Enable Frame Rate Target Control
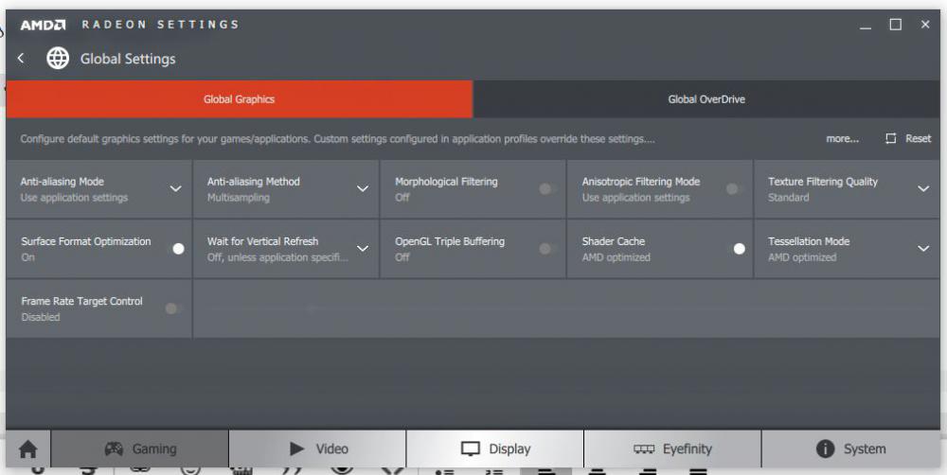Viewport: 947px width, 475px height. click(172, 308)
